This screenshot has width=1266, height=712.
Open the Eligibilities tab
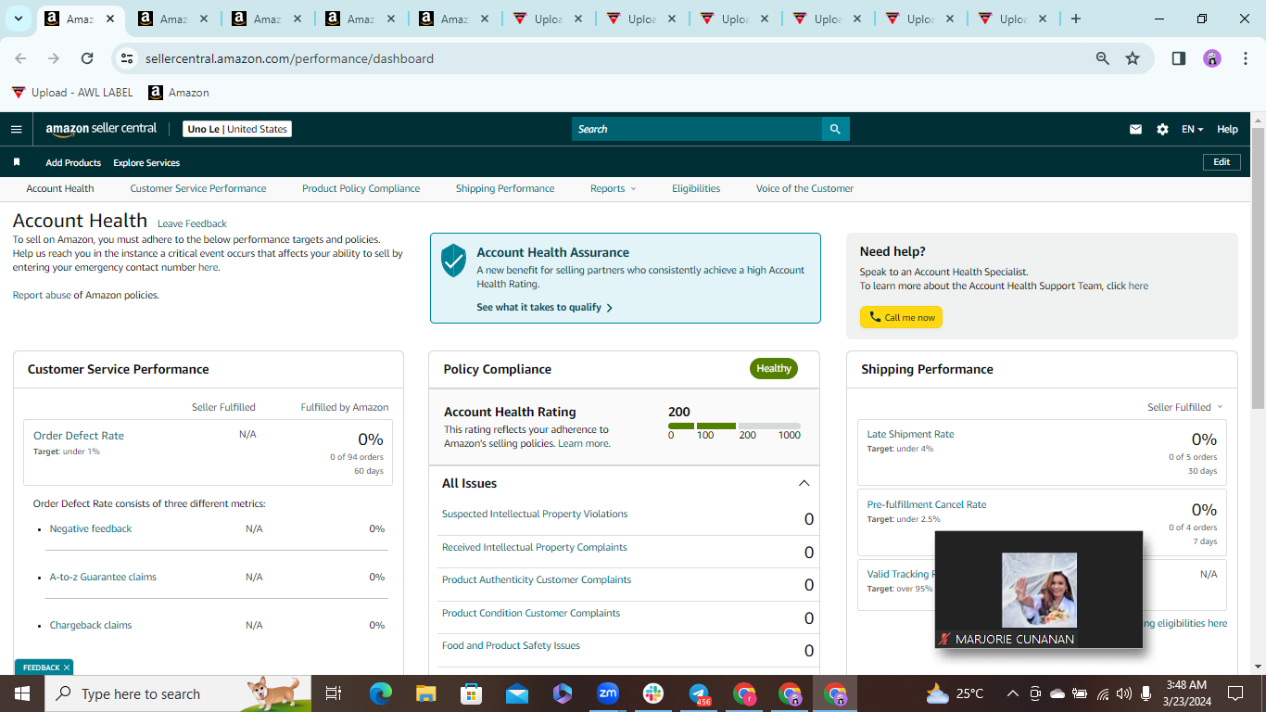click(696, 188)
